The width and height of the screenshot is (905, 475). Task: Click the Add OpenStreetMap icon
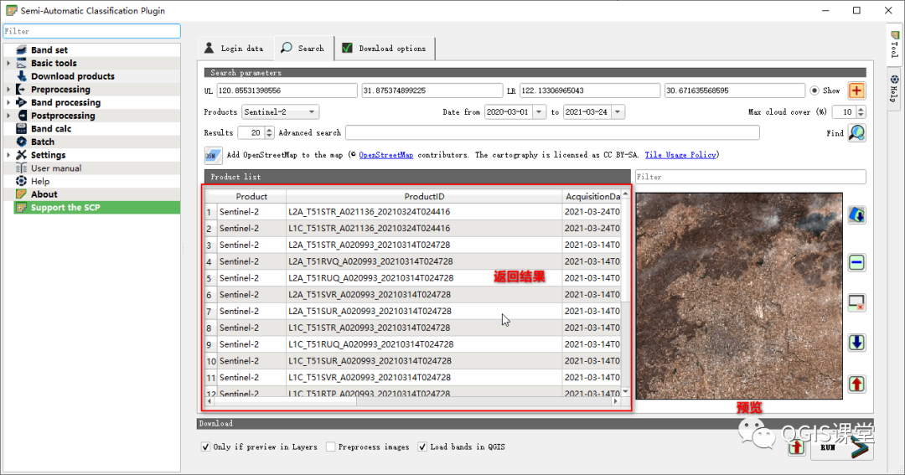point(213,155)
